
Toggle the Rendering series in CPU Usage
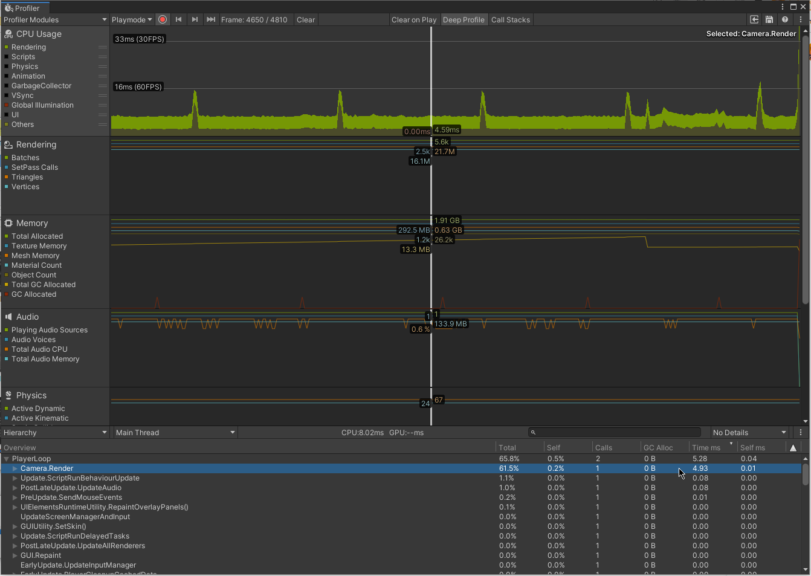point(7,47)
